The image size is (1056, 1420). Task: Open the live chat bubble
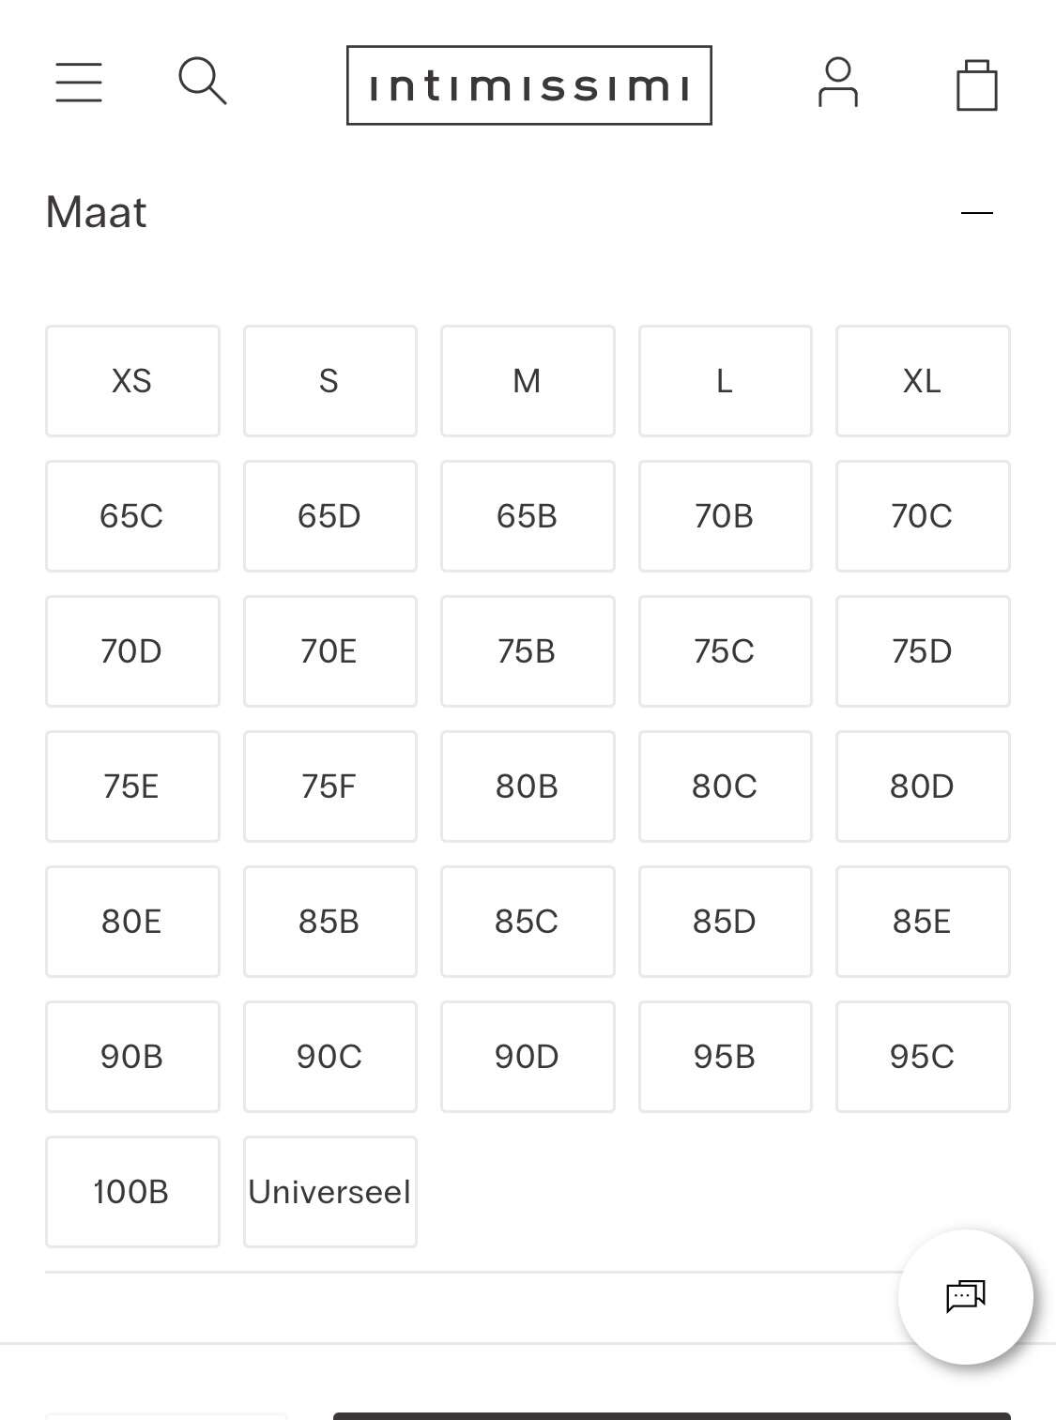966,1296
